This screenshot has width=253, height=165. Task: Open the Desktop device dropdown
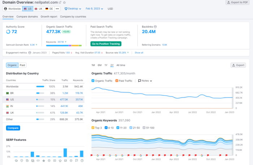coord(73,9)
